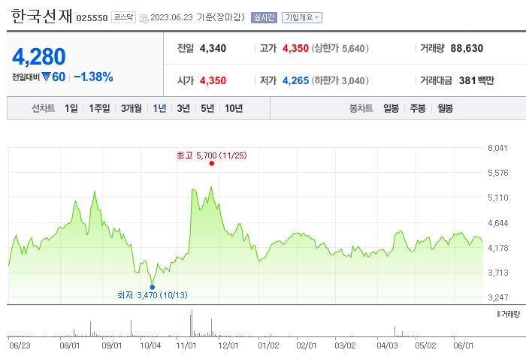Click the 봉차트 label
The width and height of the screenshot is (526, 359).
coord(361,108)
